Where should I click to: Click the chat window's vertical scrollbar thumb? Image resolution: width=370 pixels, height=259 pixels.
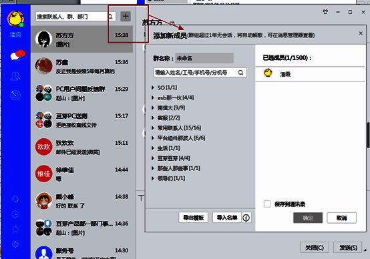click(368, 135)
